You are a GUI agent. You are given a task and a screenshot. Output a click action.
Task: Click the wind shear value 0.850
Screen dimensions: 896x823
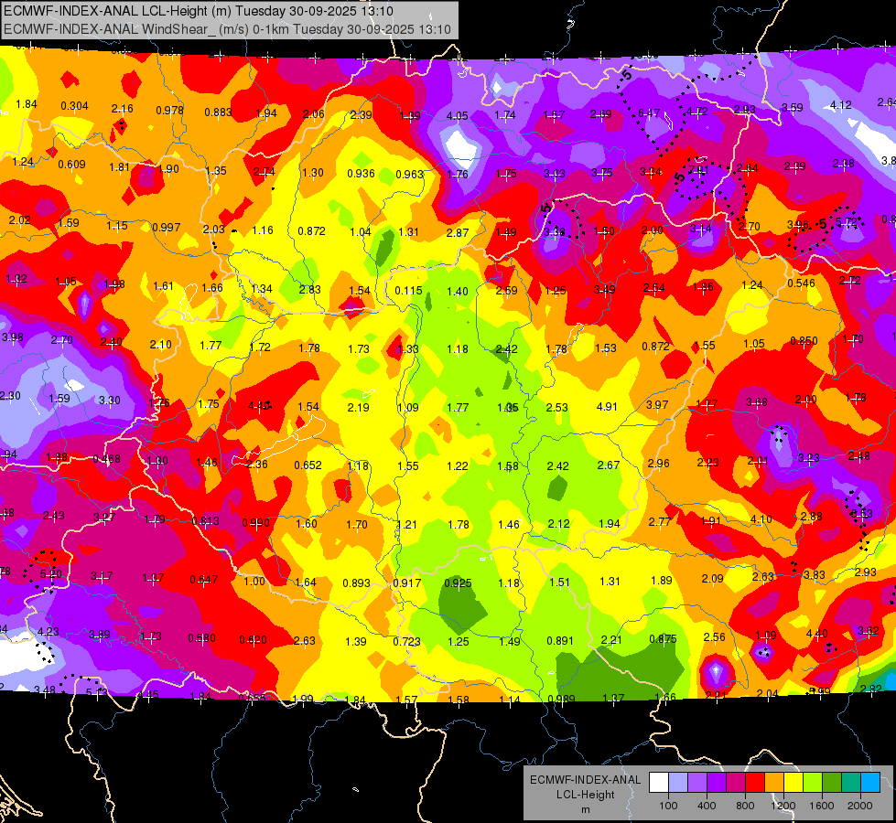804,341
